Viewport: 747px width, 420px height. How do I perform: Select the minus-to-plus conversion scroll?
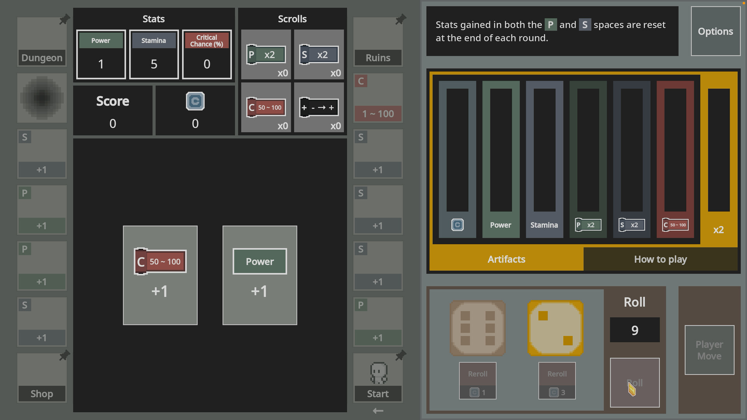(319, 107)
